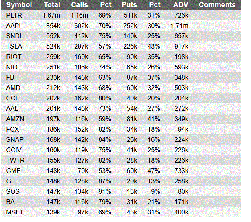Sort by the Total column header
Image resolution: width=251 pixels, height=222 pixels.
(x=52, y=5)
